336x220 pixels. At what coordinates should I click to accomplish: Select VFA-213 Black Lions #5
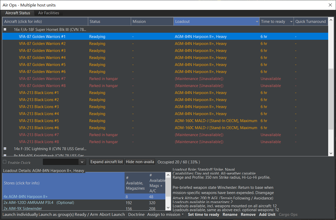point(165,121)
